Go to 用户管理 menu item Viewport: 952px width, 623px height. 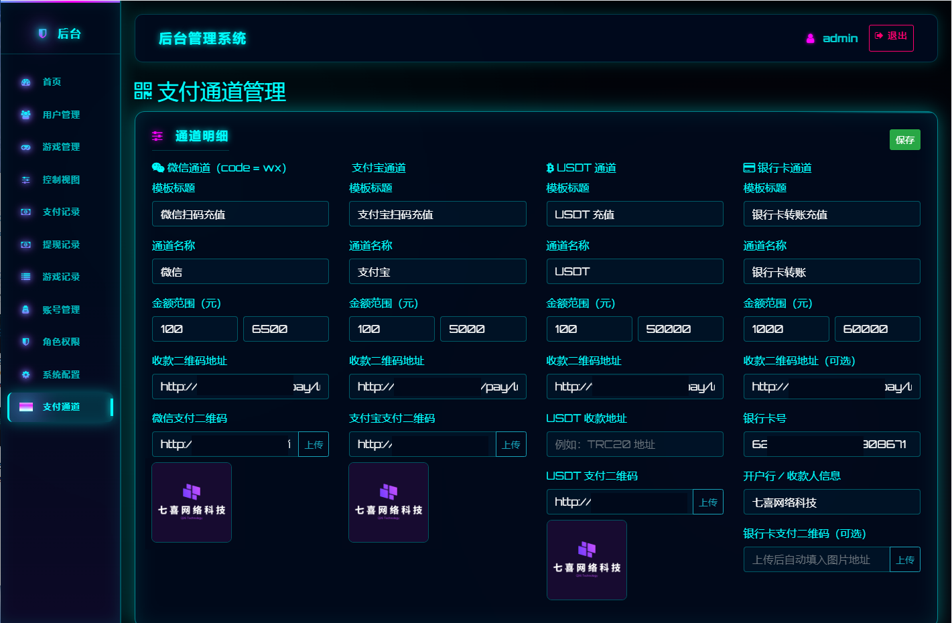[61, 115]
